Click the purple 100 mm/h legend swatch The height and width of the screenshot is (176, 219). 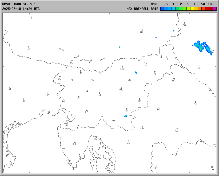coord(214,9)
